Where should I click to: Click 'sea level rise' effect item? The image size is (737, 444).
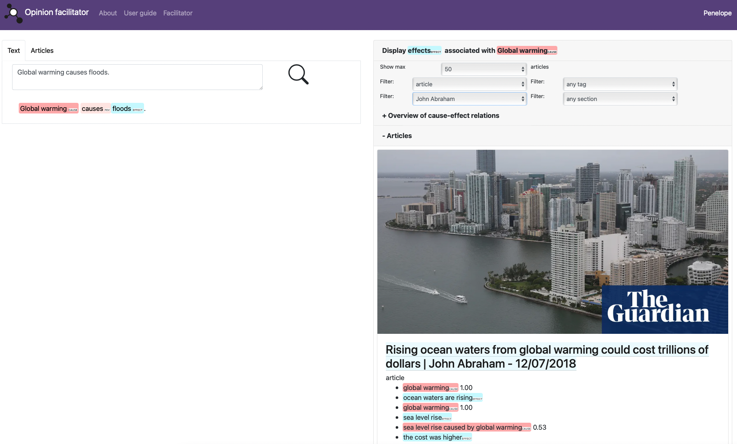pyautogui.click(x=427, y=418)
